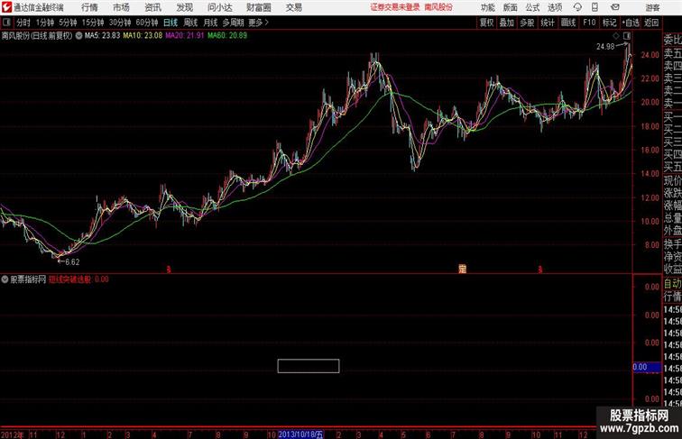Open the 选项 menu

(555, 7)
